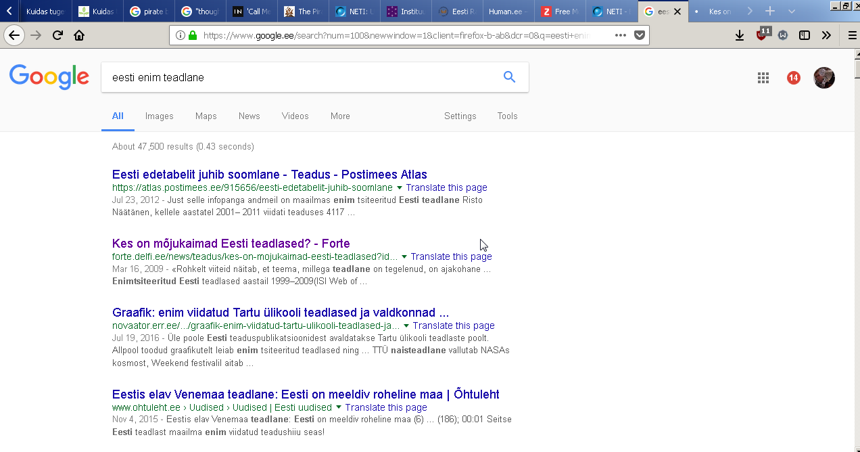Screen dimensions: 860x452
Task: Switch to 'The Pir' tab
Action: pyautogui.click(x=304, y=12)
